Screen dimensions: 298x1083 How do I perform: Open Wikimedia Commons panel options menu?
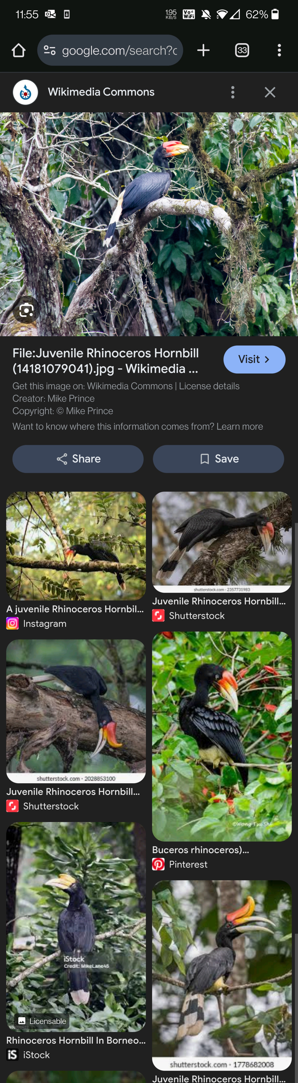[233, 92]
